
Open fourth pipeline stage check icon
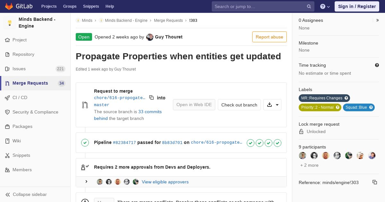[278, 143]
